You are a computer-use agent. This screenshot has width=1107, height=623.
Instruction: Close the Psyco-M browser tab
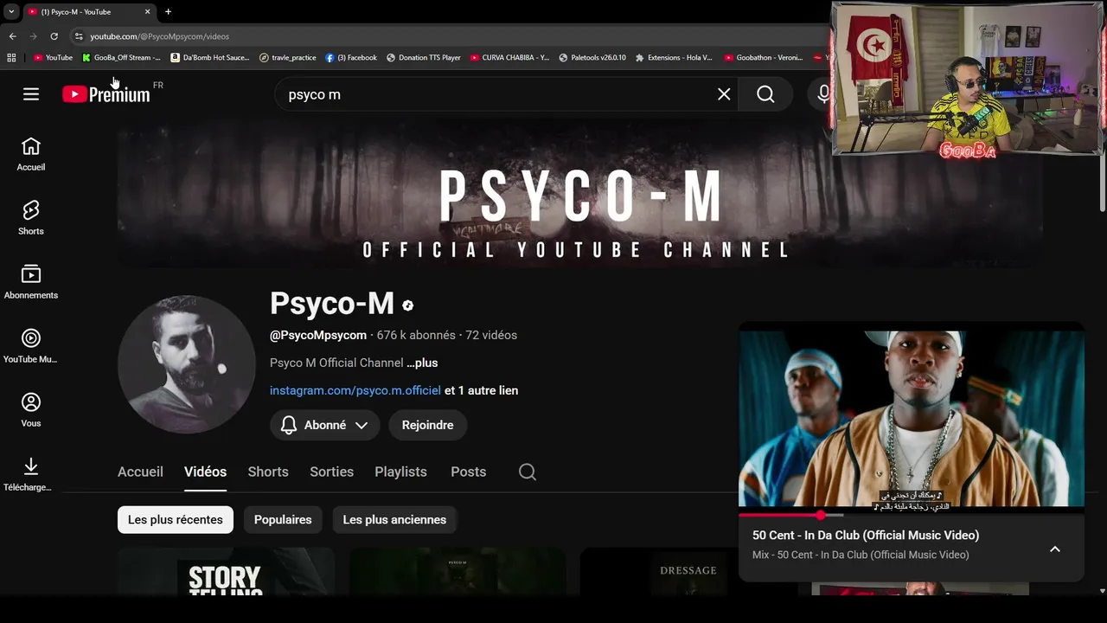pos(147,12)
